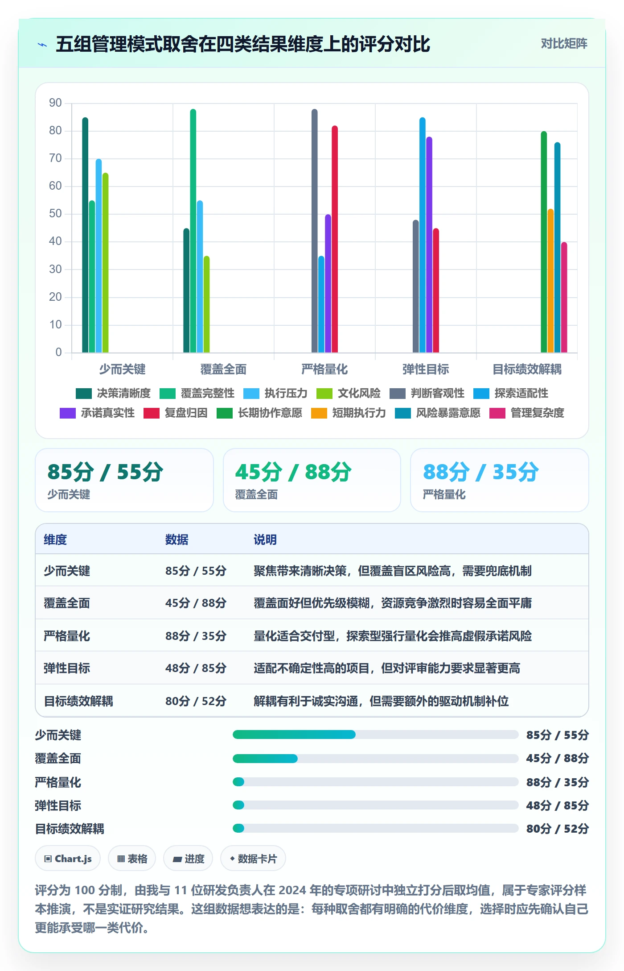
Task: Click the 数据 column header
Action: (x=177, y=539)
